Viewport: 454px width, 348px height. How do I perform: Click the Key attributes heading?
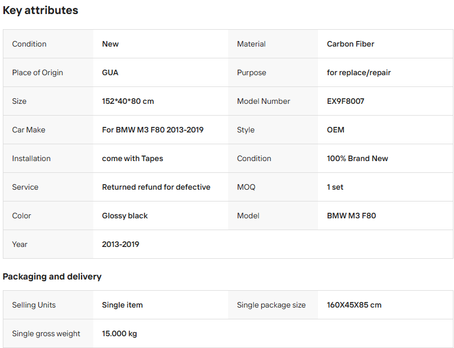click(40, 10)
